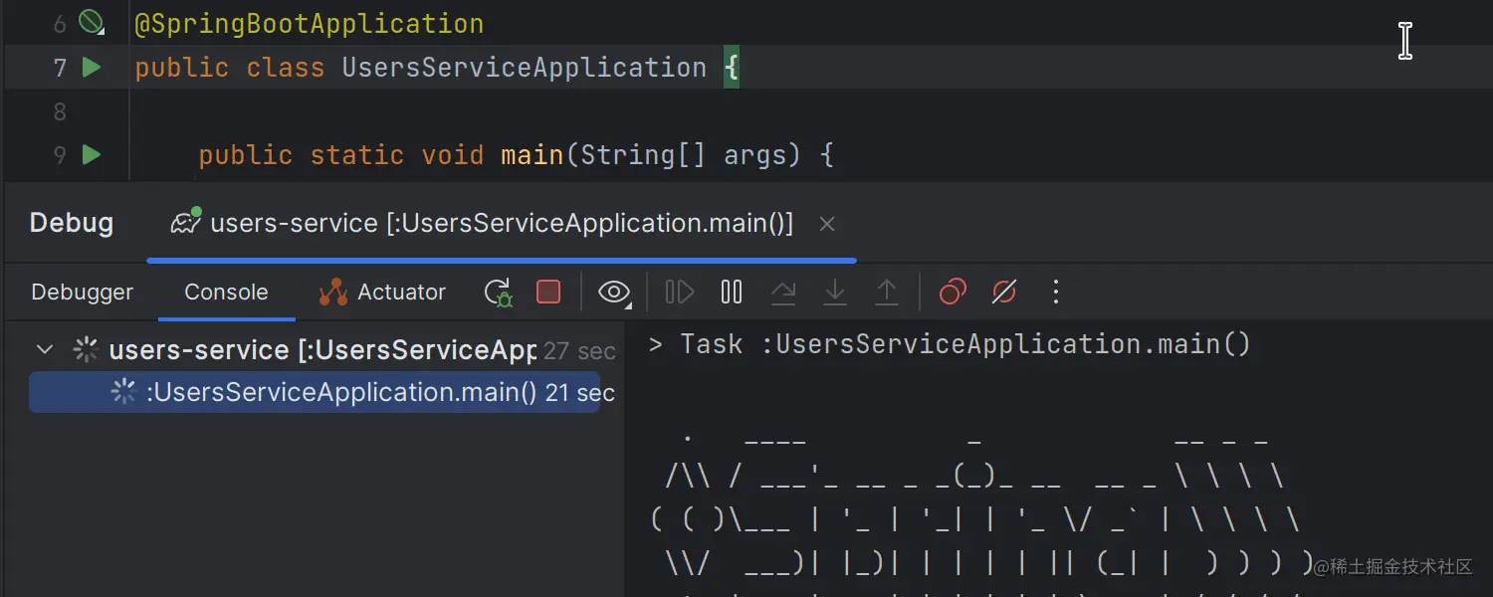Toggle Mute Breakpoints
Screen dimensions: 1493x597
coord(1004,293)
